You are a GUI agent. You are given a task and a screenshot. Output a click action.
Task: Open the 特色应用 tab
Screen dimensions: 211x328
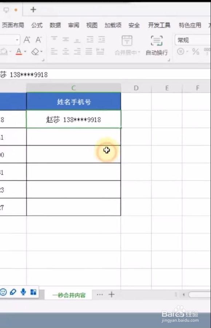click(190, 25)
